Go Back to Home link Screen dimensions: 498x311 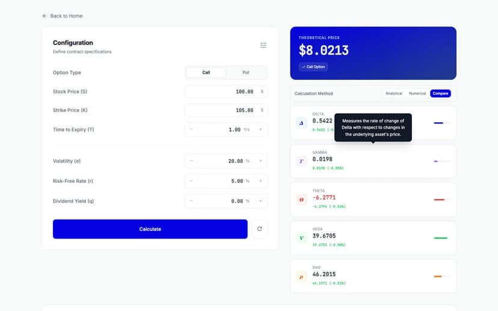pos(63,16)
